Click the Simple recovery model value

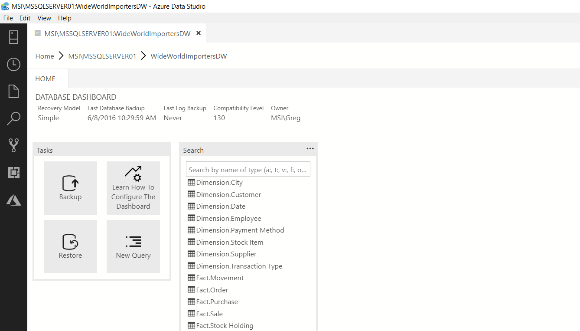pyautogui.click(x=48, y=118)
